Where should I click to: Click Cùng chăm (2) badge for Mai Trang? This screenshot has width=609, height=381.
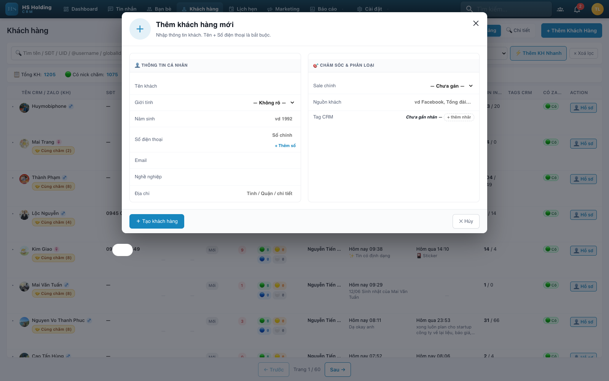53,151
